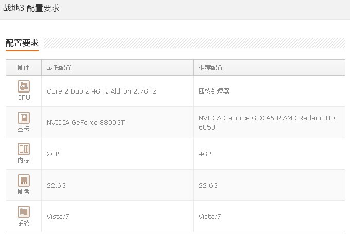This screenshot has width=350, height=238.
Task: Click the graphics card (显卡) icon
Action: (x=24, y=118)
